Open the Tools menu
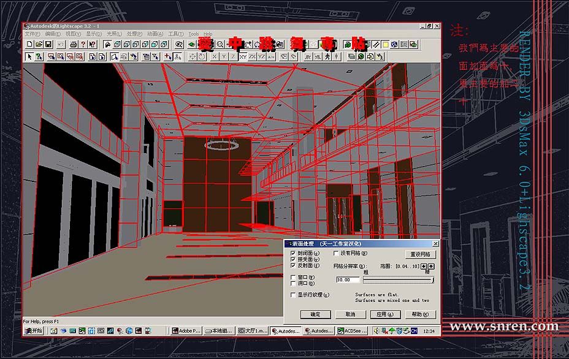 tap(194, 34)
